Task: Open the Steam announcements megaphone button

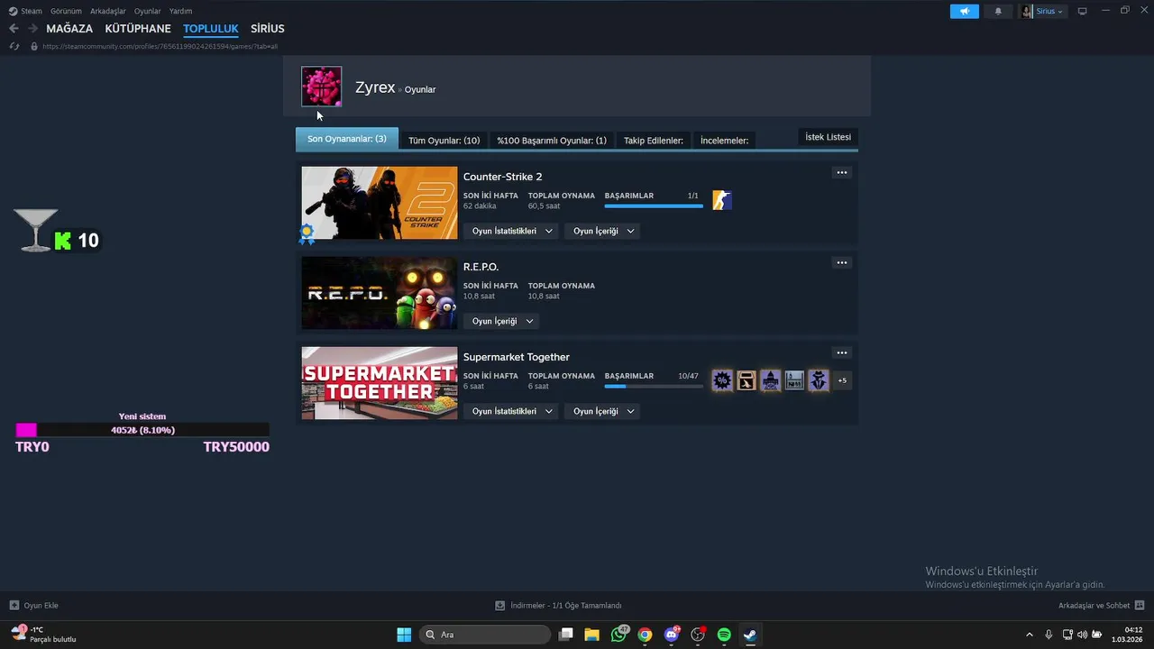Action: (964, 11)
